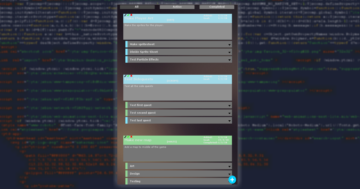Click the edit pencil on Make Player Art
This screenshot has width=360, height=189.
125,15
